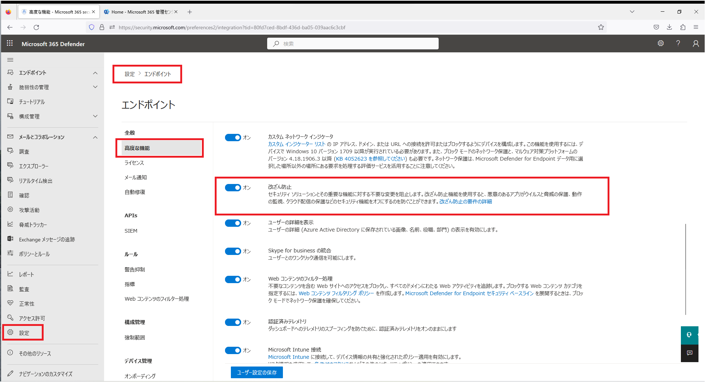Click the 調査 sidebar icon

point(10,151)
